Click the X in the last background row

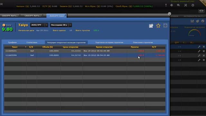click(204, 60)
